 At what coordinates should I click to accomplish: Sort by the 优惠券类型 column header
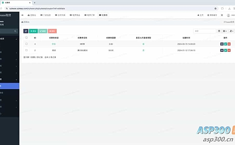point(54,38)
